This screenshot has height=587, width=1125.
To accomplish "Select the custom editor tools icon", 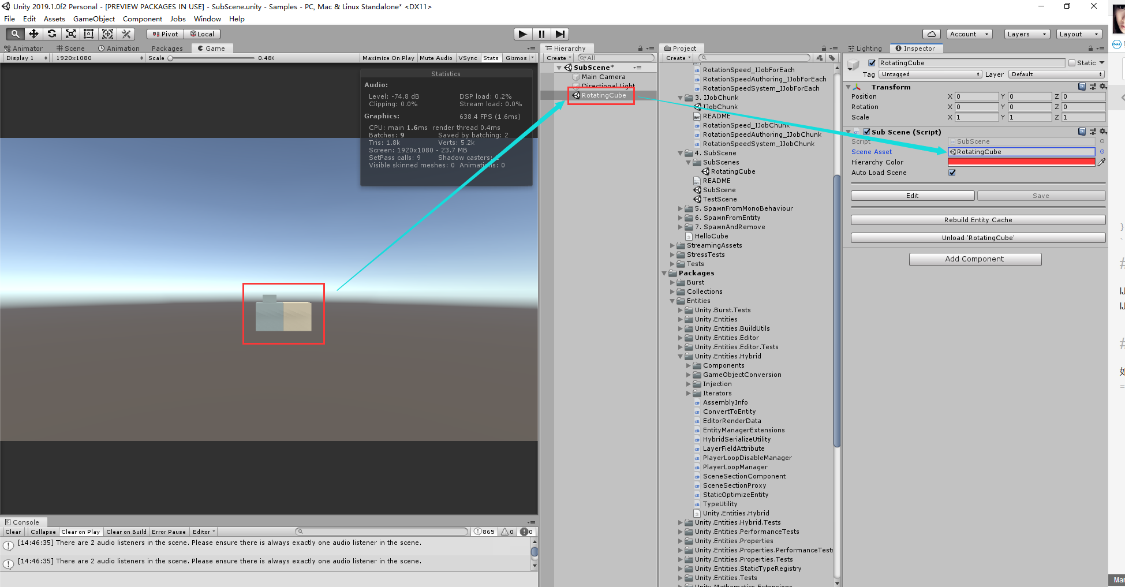I will 126,34.
